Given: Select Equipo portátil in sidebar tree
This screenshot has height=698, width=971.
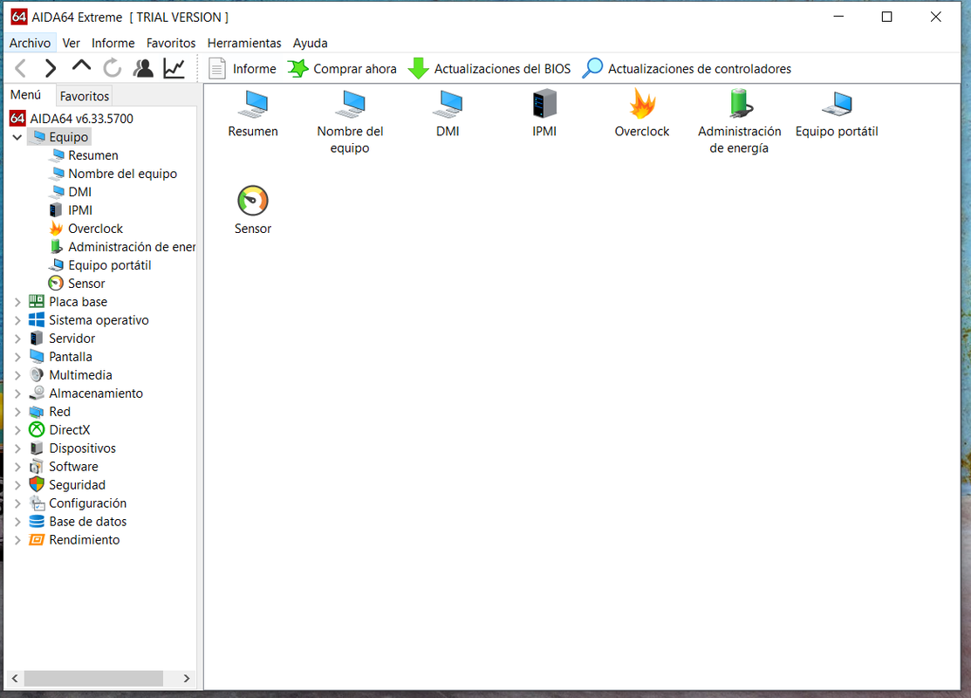Looking at the screenshot, I should pyautogui.click(x=100, y=265).
